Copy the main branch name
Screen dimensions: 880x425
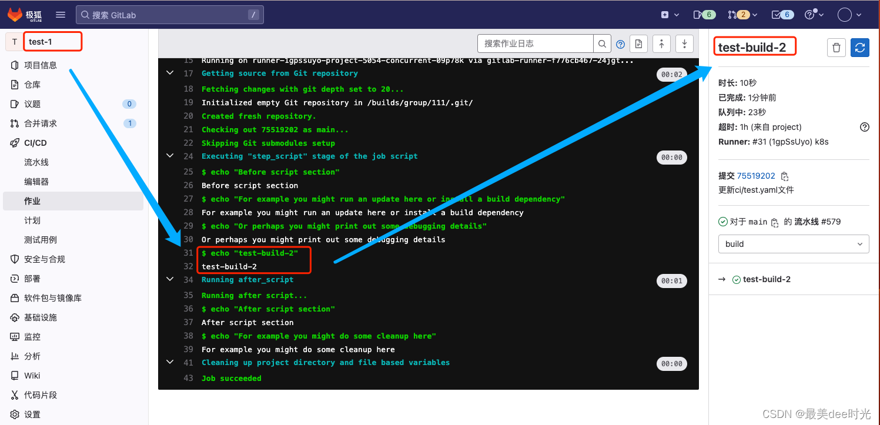[775, 222]
